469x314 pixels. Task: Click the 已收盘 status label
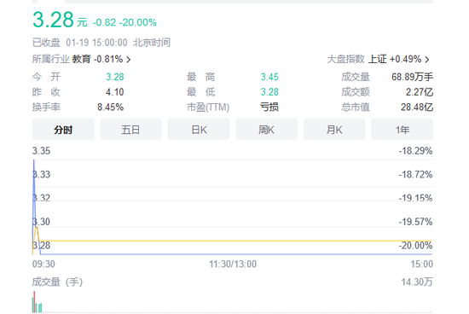coord(46,43)
